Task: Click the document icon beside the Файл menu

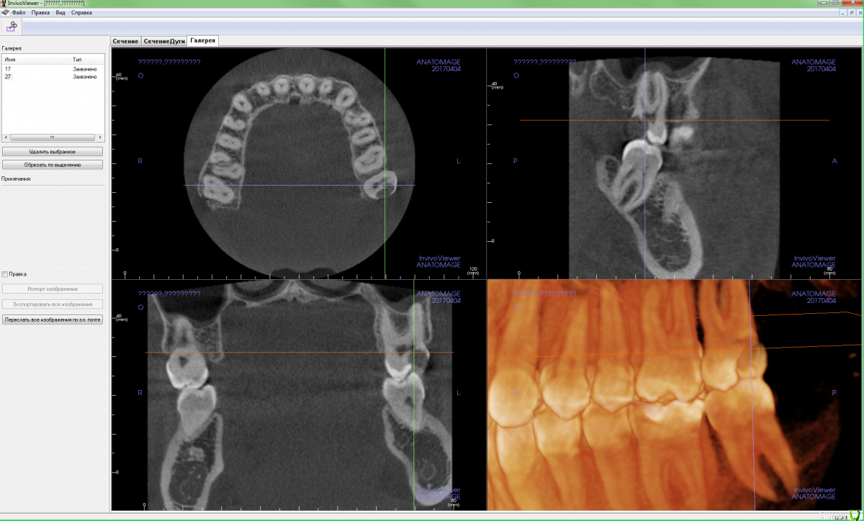Action: pos(6,13)
